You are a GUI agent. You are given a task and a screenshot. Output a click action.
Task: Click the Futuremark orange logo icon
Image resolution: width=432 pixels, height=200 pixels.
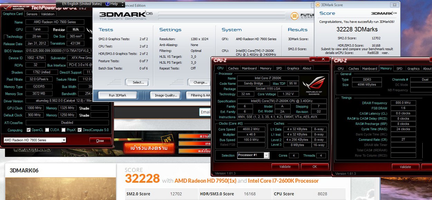point(294,16)
